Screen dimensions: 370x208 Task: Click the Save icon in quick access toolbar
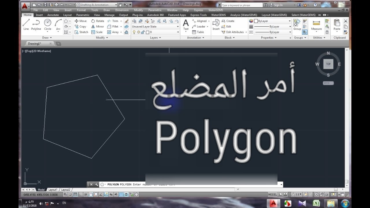tap(45, 5)
